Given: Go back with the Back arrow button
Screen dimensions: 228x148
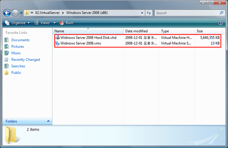Looking at the screenshot, I should (7, 13).
